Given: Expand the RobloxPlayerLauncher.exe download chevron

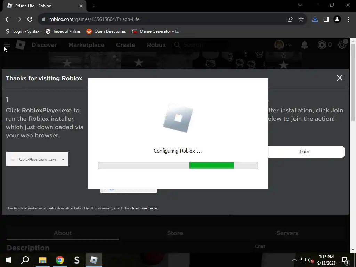Looking at the screenshot, I should (x=63, y=159).
